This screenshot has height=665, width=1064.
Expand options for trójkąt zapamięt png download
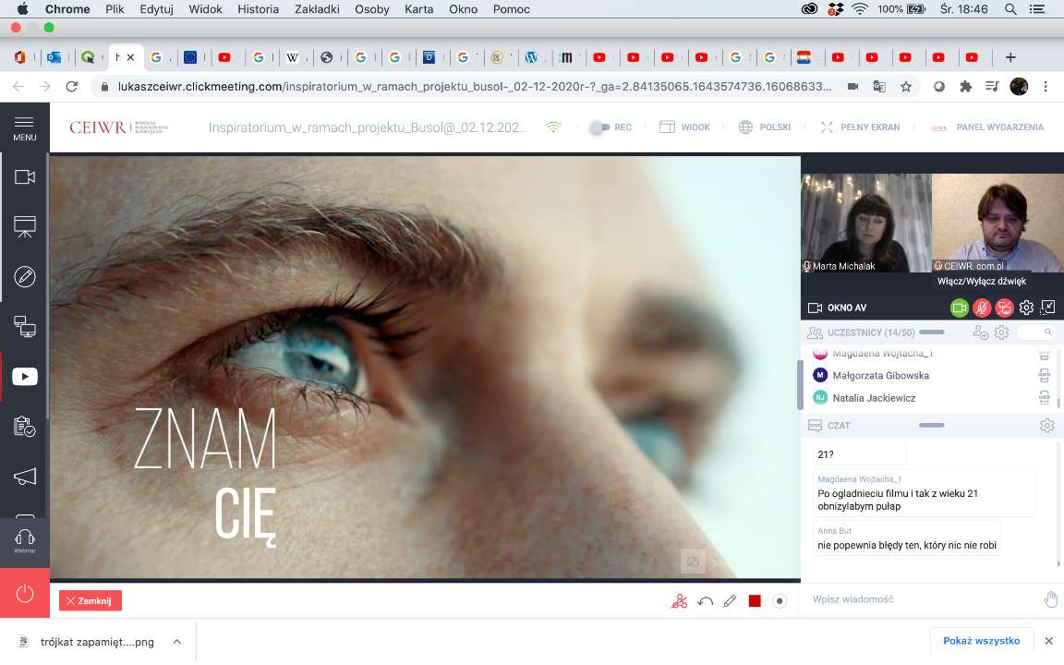[176, 642]
